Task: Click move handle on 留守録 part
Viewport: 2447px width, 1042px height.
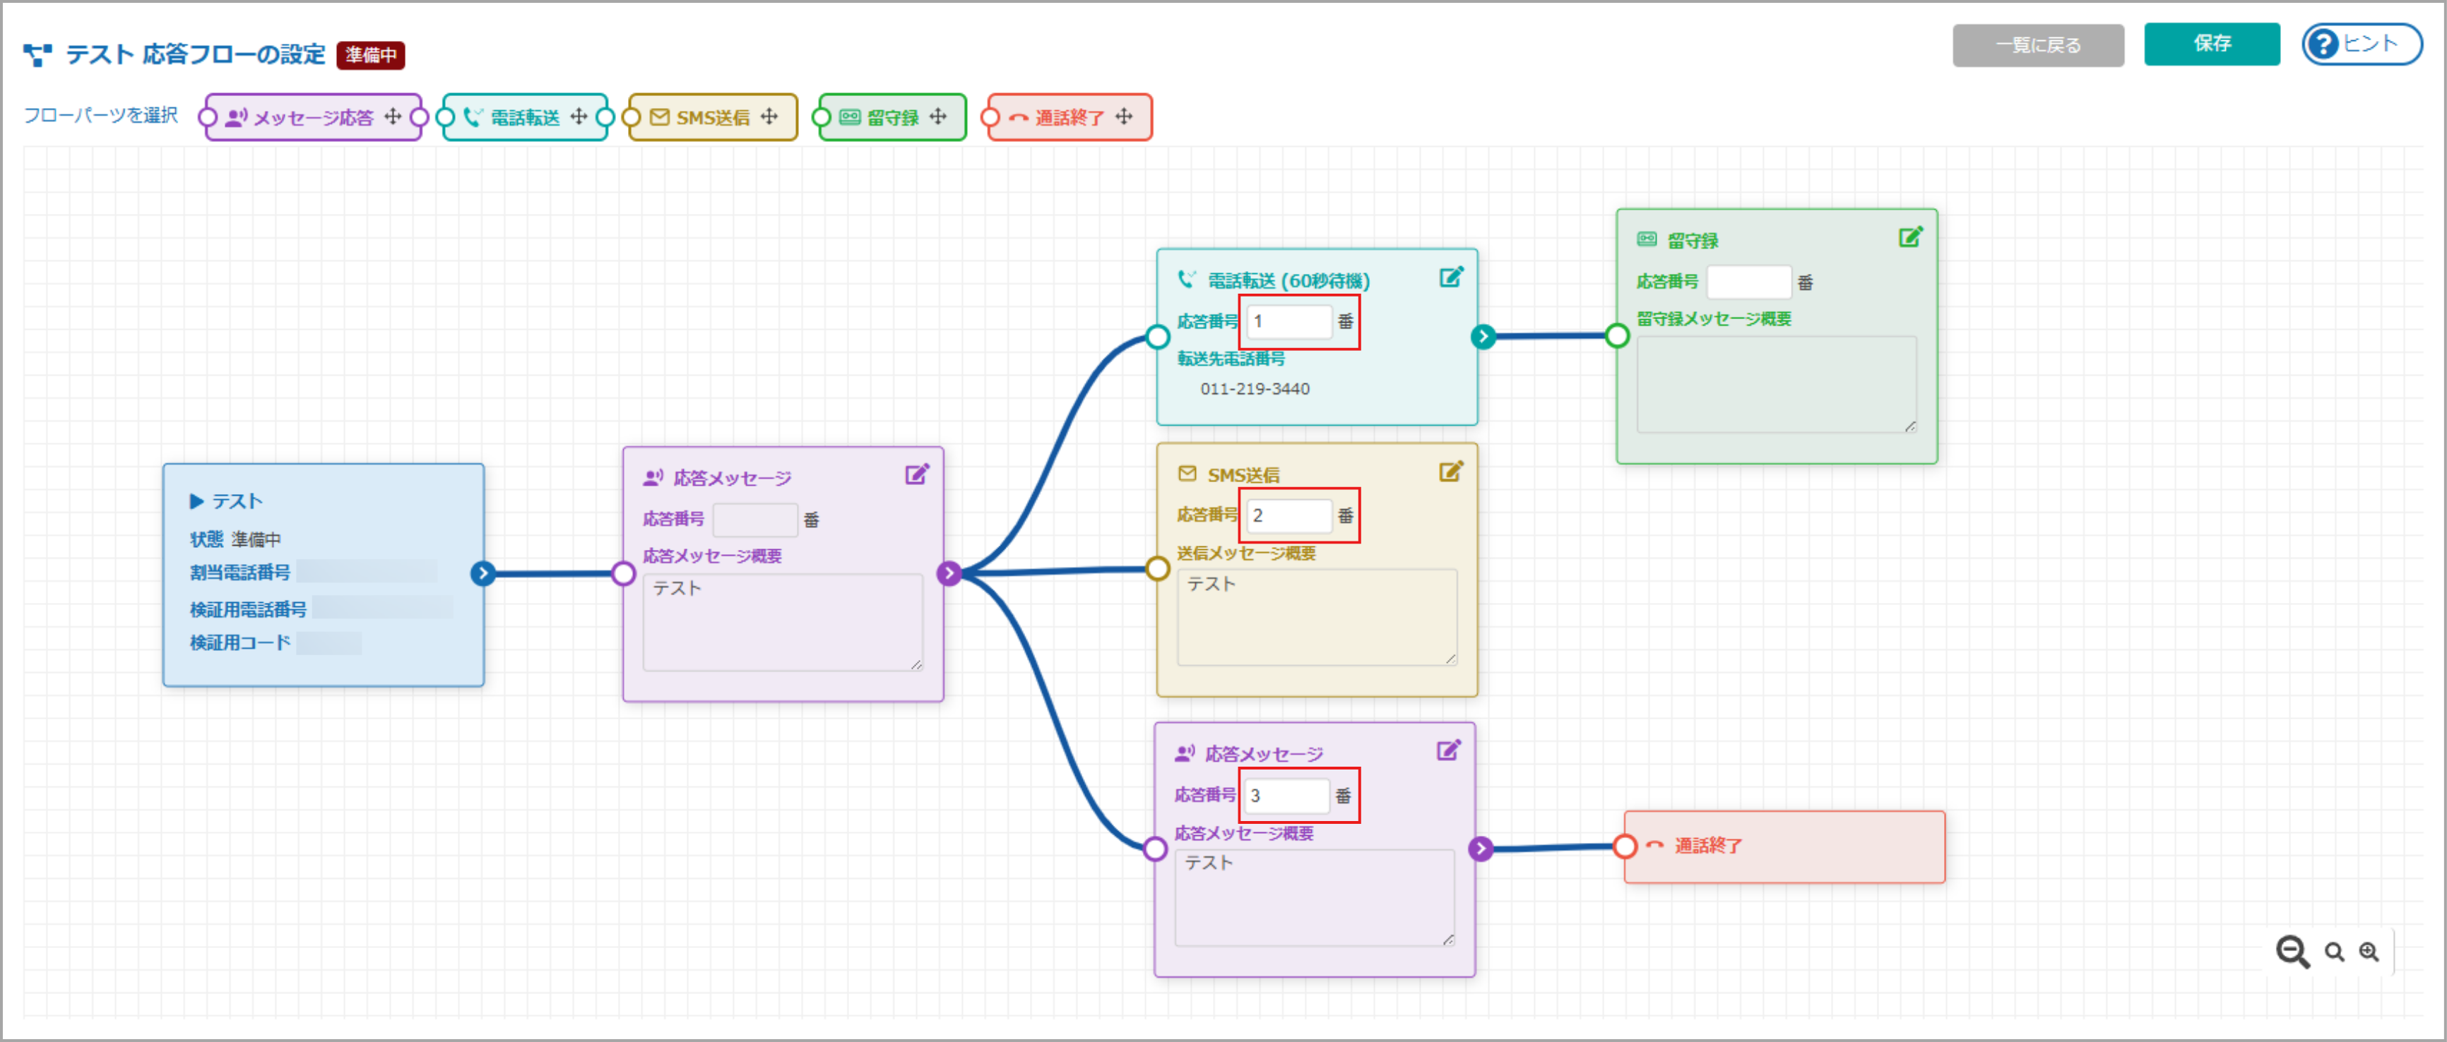Action: (937, 116)
